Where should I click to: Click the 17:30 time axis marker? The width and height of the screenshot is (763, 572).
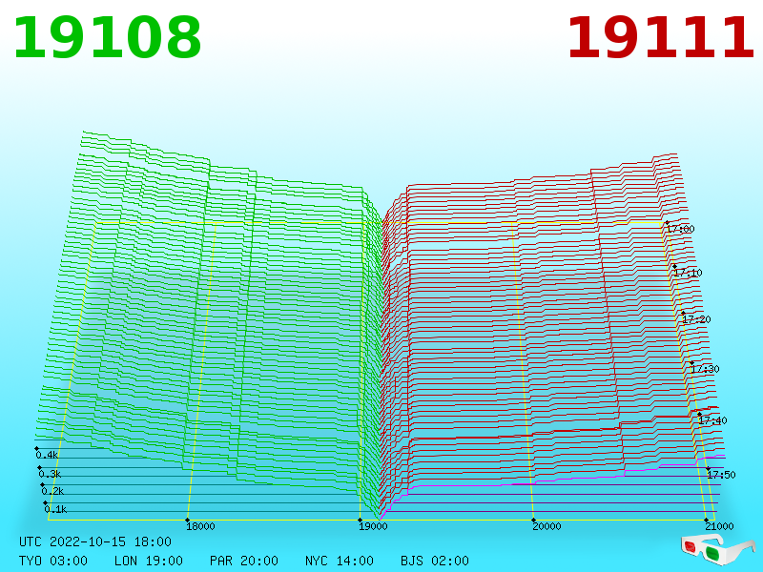pyautogui.click(x=705, y=369)
